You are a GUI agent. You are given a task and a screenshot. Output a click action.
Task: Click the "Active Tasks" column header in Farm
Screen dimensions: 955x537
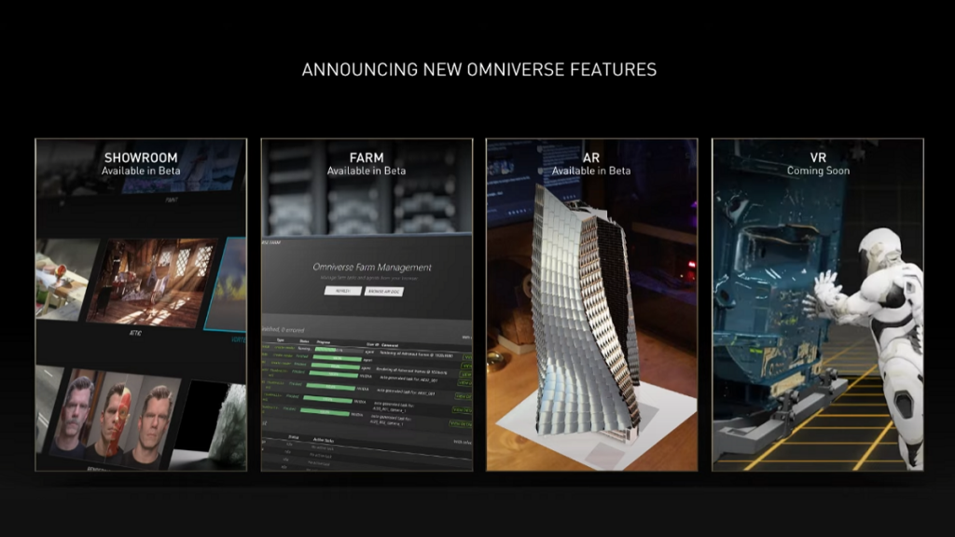click(323, 440)
